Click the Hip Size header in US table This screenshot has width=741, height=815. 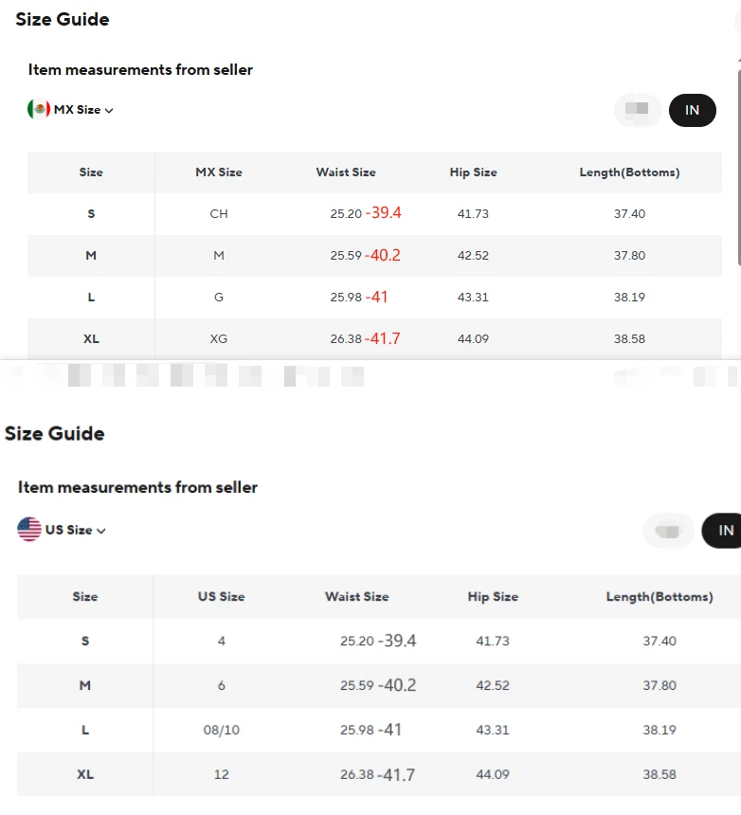[x=493, y=597]
